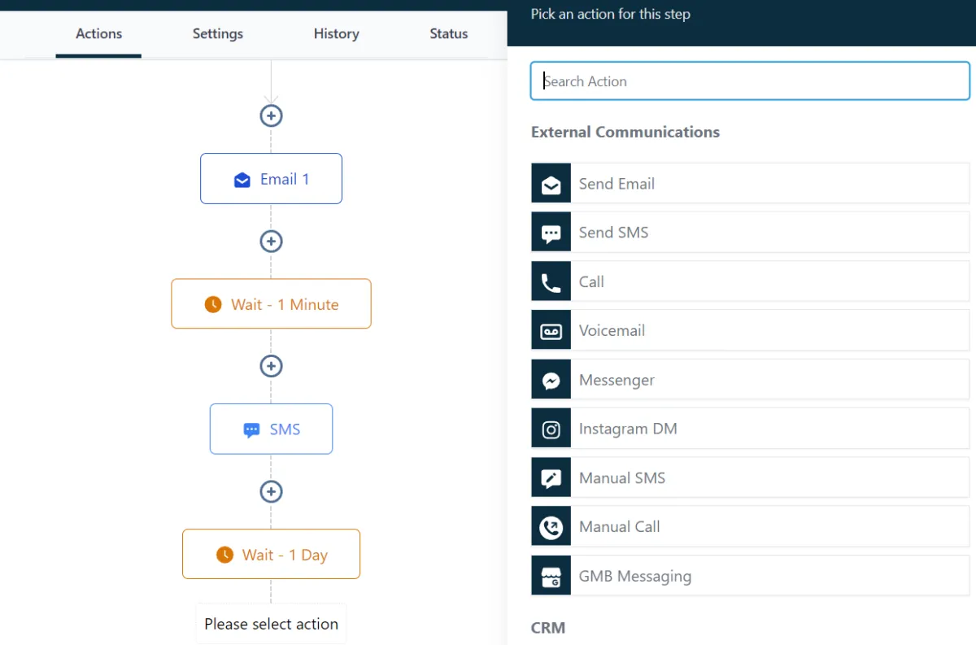
Task: Click the Send SMS chat bubble icon
Action: click(551, 233)
